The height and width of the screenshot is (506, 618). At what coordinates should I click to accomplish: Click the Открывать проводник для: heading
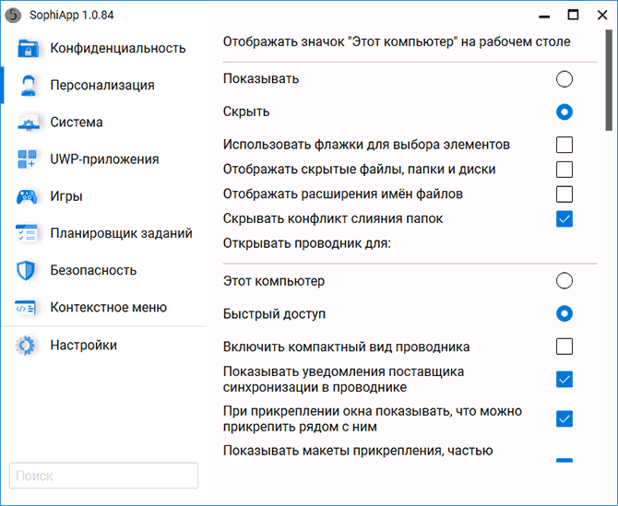[306, 243]
